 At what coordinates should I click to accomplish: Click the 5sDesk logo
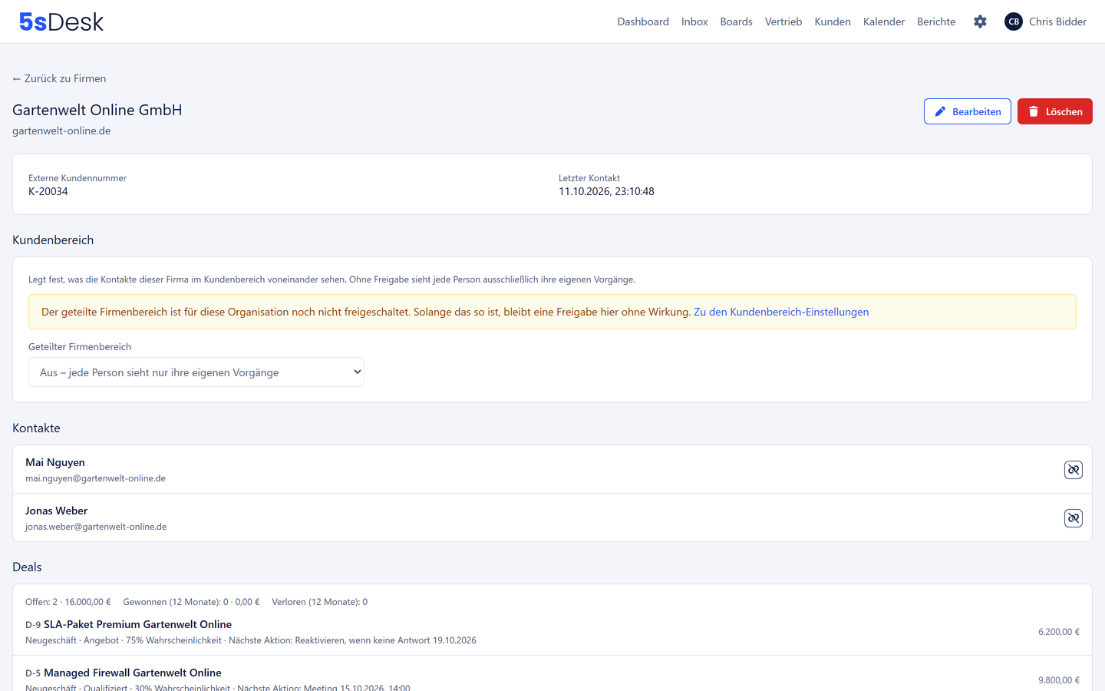click(61, 21)
